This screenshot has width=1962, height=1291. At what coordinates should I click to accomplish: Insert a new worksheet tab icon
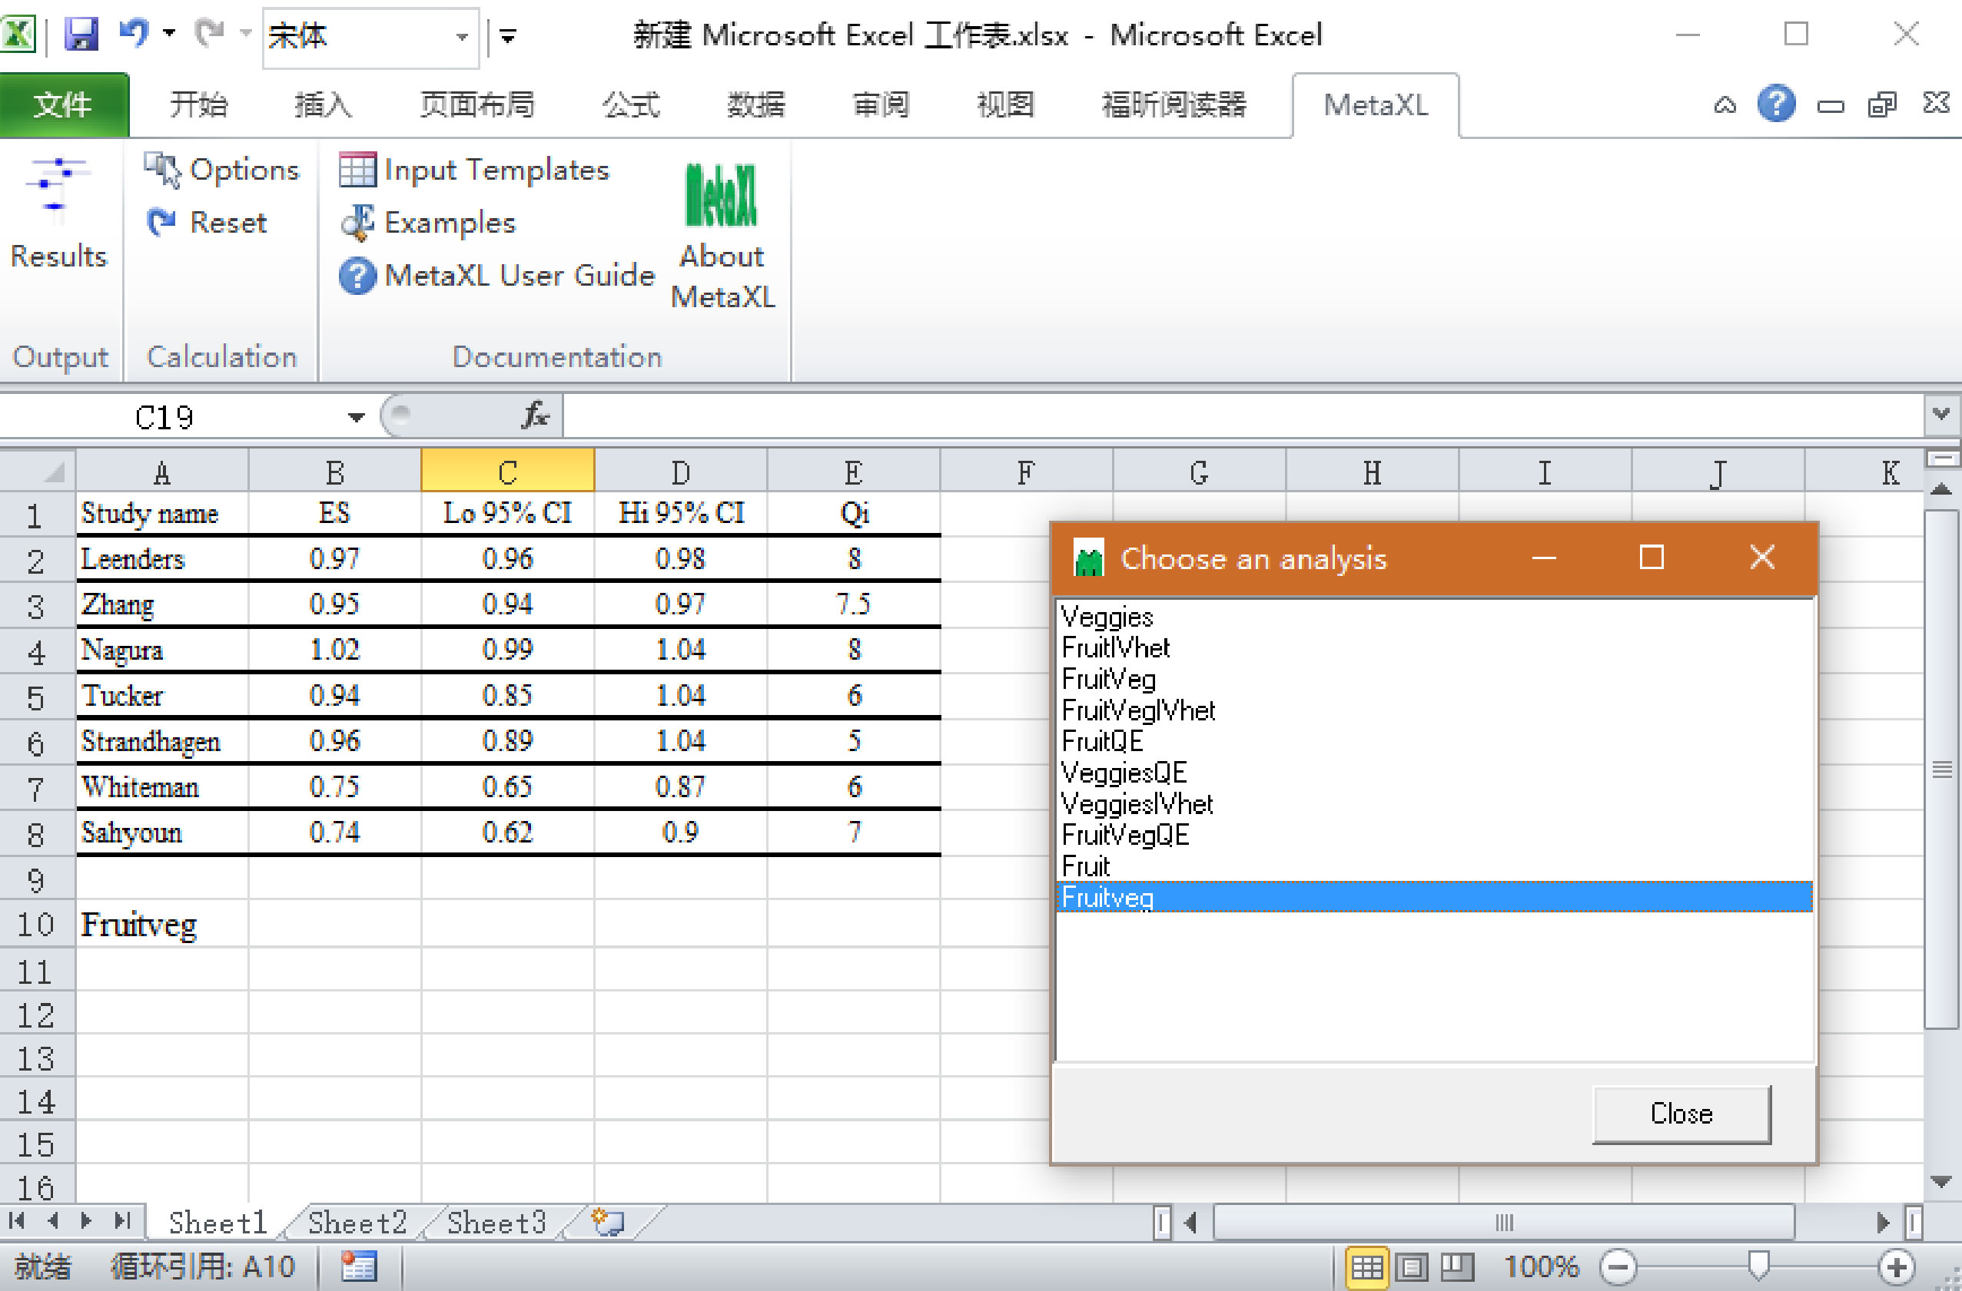(x=609, y=1222)
